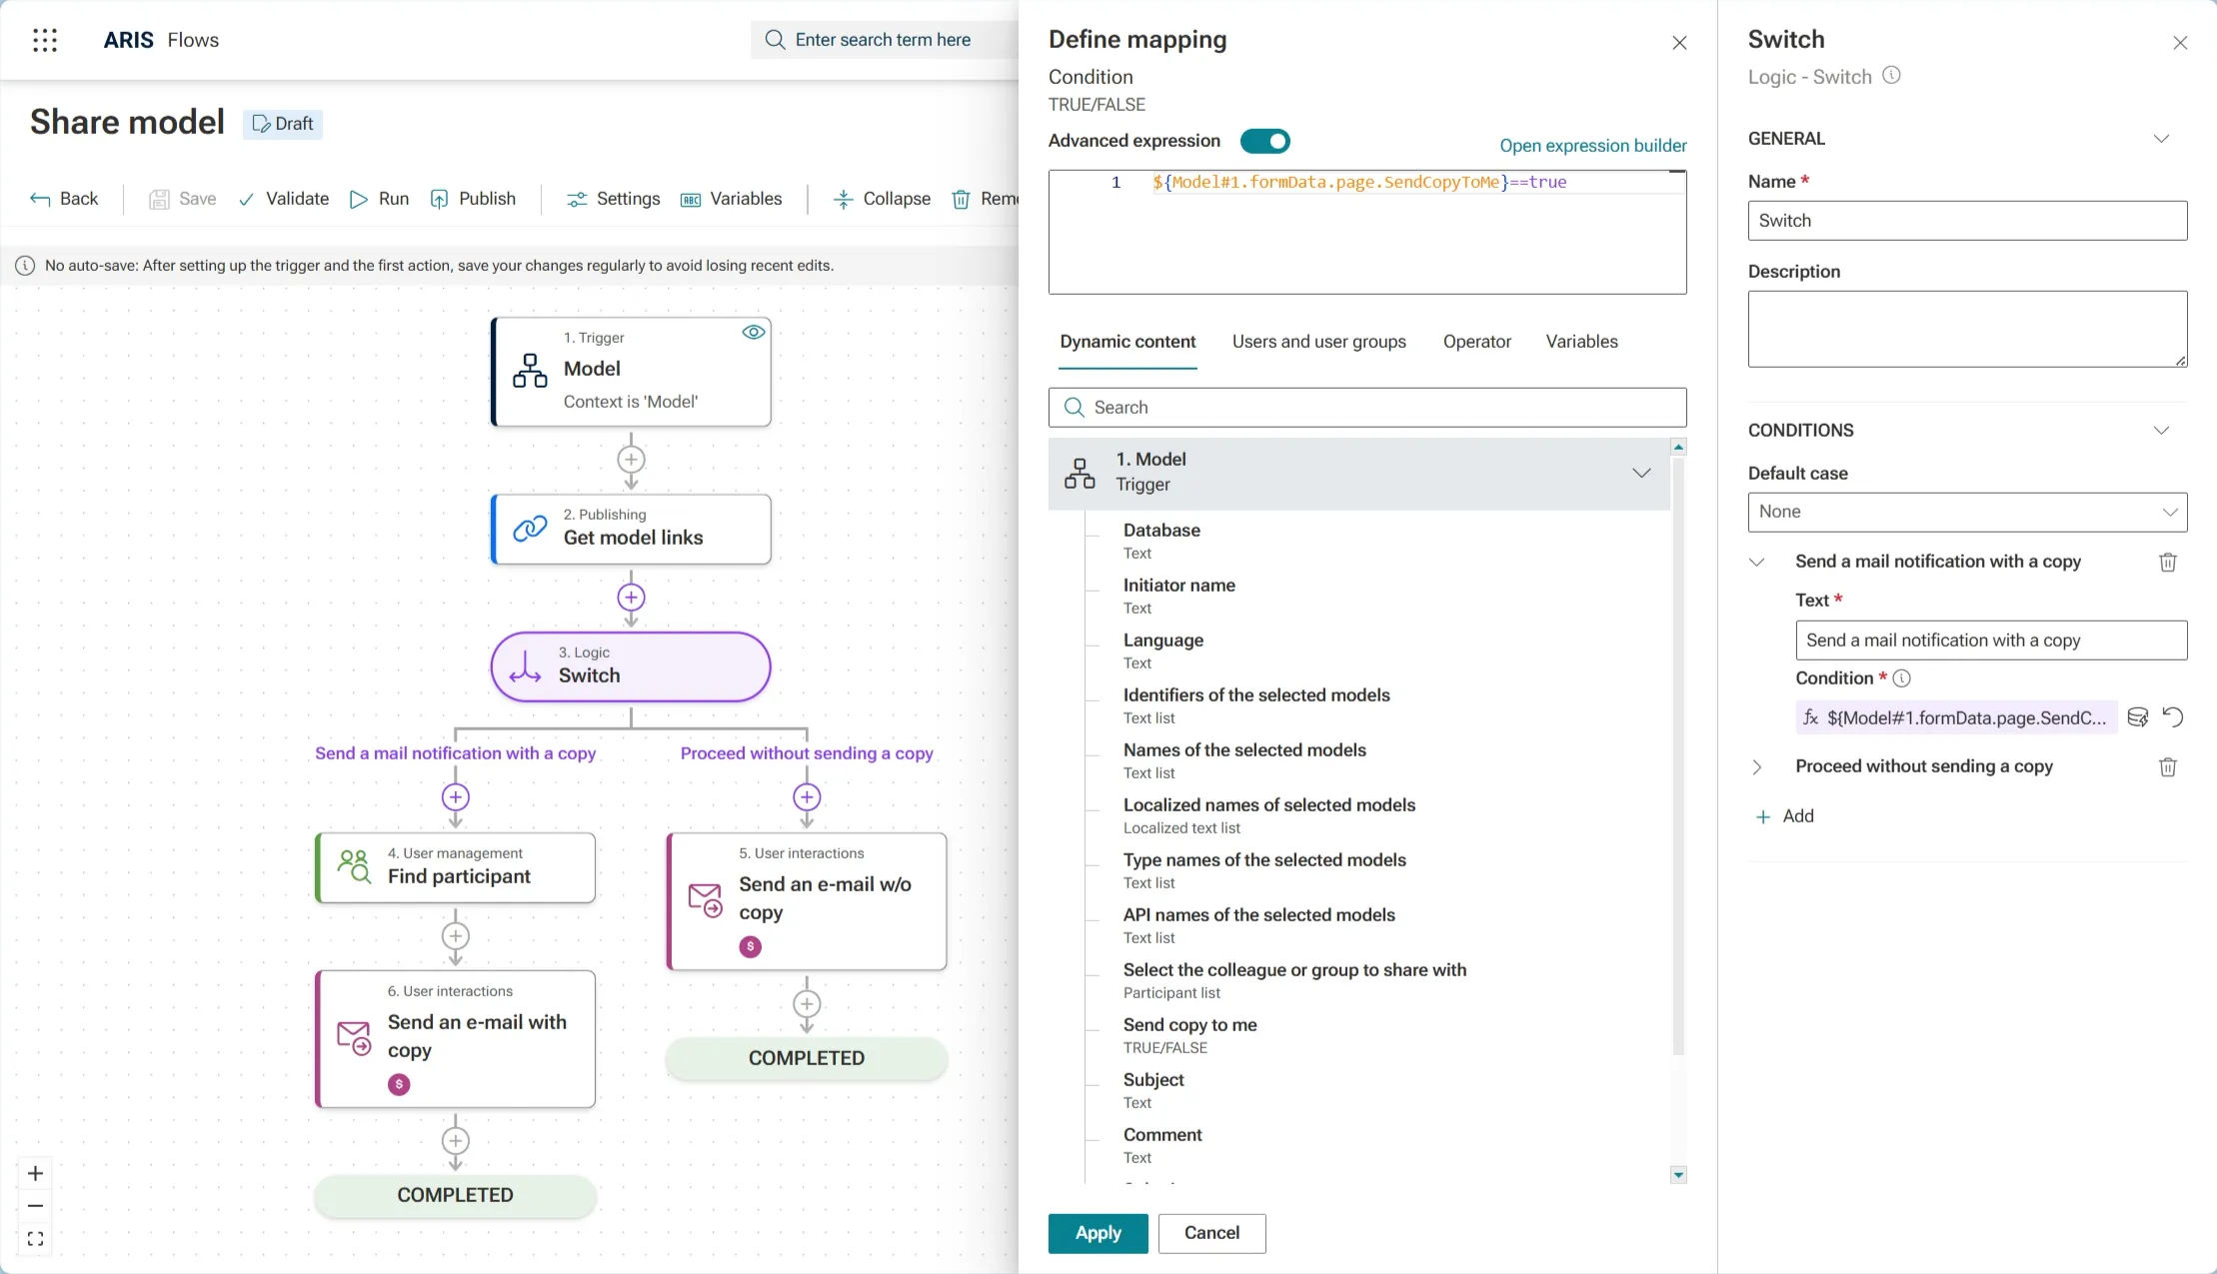
Task: Open the apps grid launcher icon
Action: [45, 40]
